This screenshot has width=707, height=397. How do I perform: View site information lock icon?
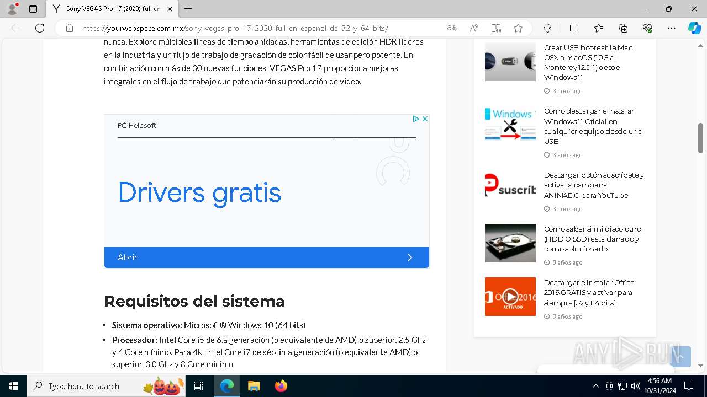pyautogui.click(x=70, y=28)
